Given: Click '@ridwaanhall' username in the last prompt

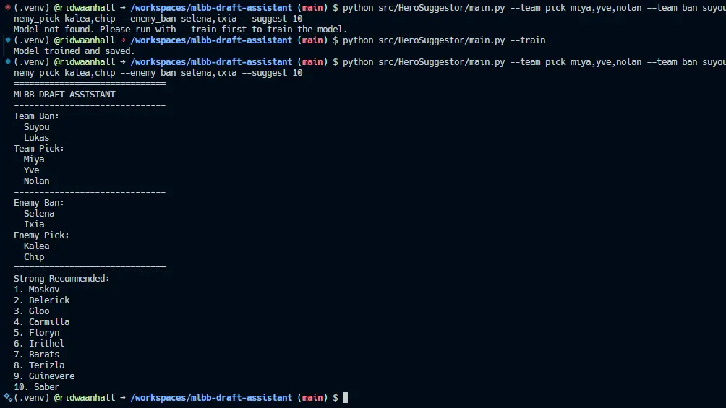Looking at the screenshot, I should 85,397.
